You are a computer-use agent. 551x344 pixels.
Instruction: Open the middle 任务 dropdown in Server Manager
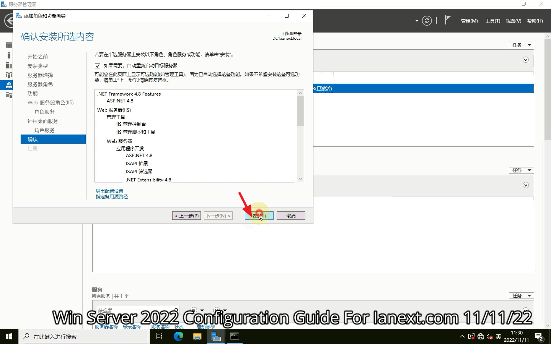coord(521,170)
